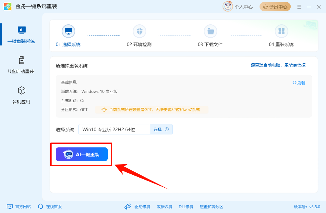Open the 装机应用 sidebar section
The height and width of the screenshot is (213, 326).
pyautogui.click(x=21, y=94)
